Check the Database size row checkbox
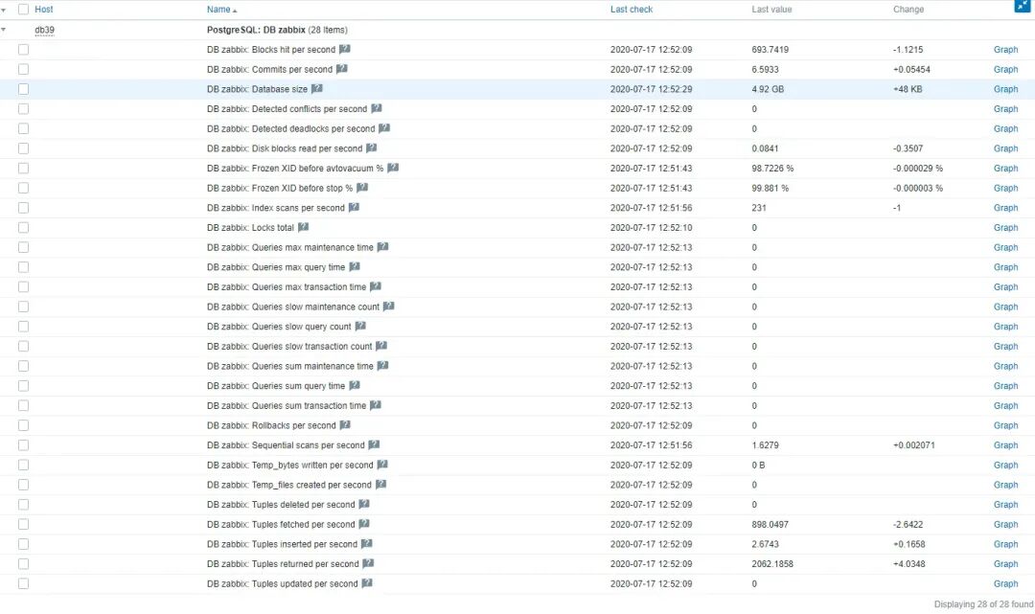 click(24, 89)
